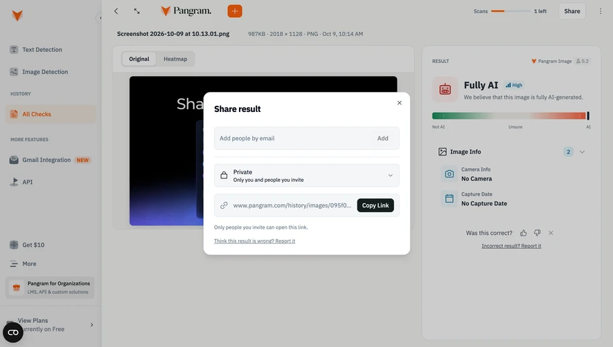Image resolution: width=613 pixels, height=347 pixels.
Task: Click the '1 left' scans text
Action: [x=540, y=11]
